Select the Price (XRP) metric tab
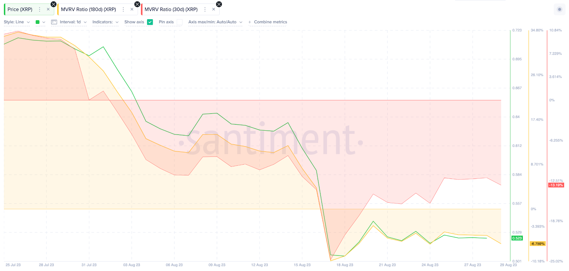The height and width of the screenshot is (271, 569). coord(20,10)
